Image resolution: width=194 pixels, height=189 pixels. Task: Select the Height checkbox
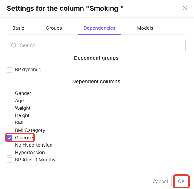[10, 115]
